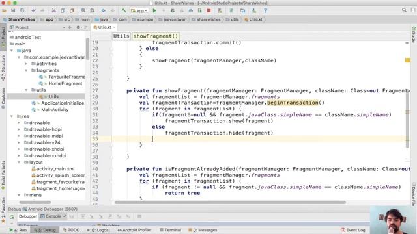
Task: Click the Synchronize toolbar icon
Action: point(22,10)
